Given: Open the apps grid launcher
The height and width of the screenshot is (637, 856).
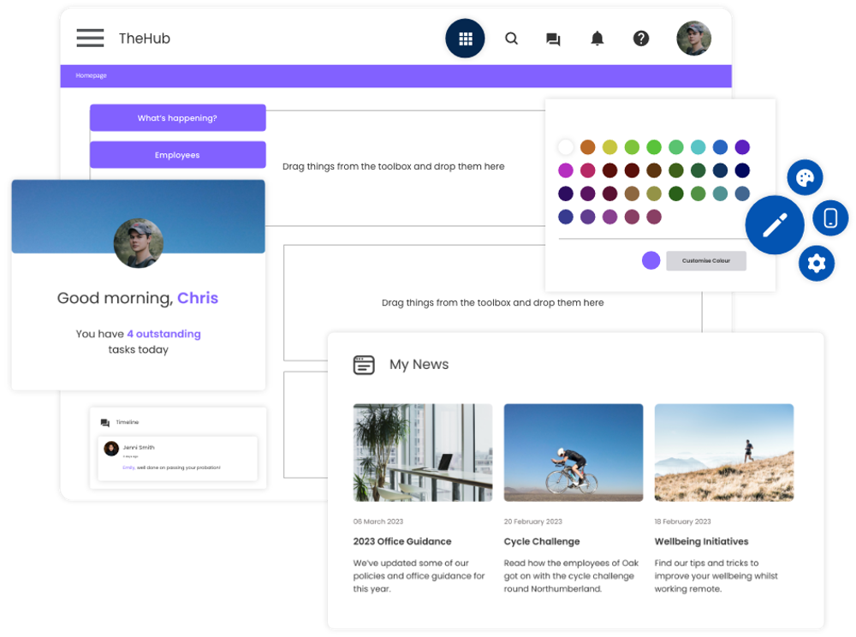Looking at the screenshot, I should click(465, 39).
